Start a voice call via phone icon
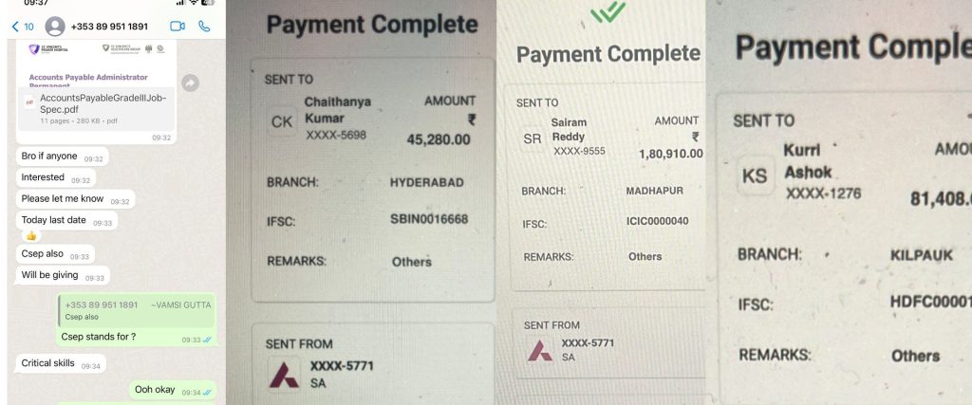The width and height of the screenshot is (972, 405). 204,27
